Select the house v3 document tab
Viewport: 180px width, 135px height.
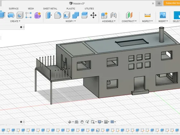point(77,4)
